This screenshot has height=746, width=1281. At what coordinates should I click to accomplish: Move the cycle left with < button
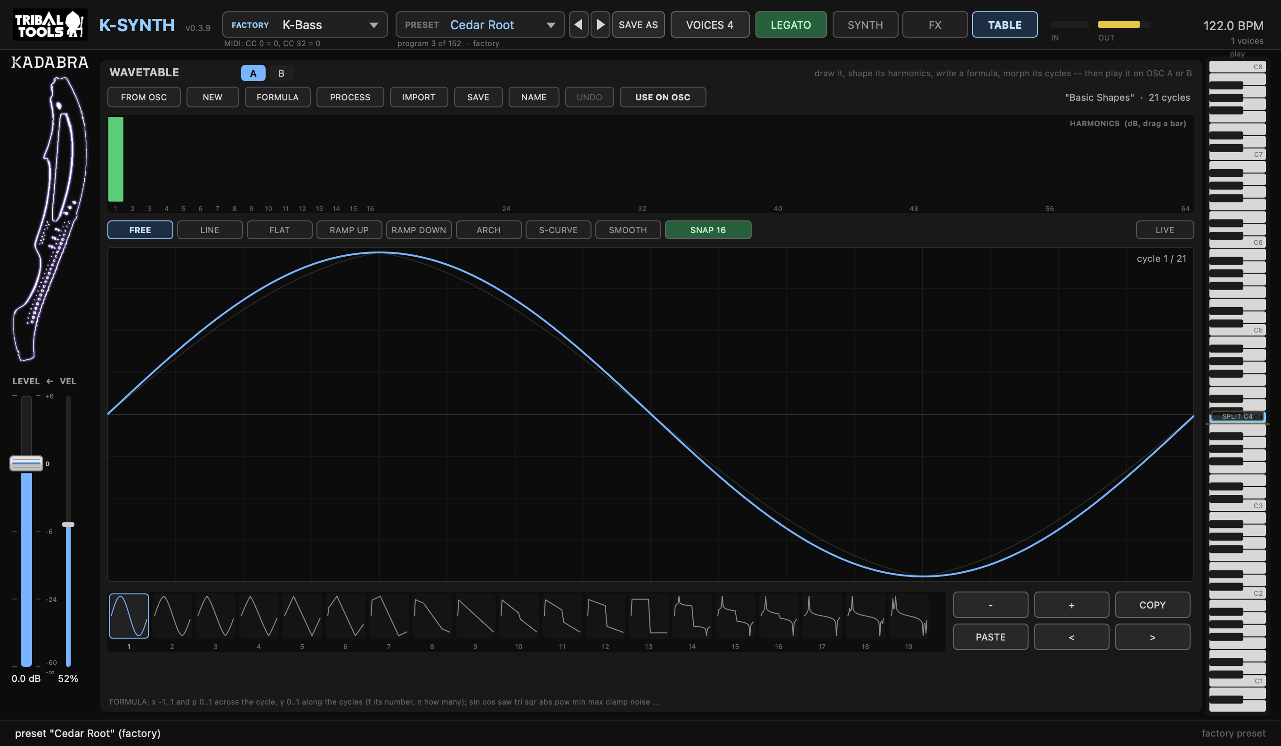(1071, 637)
